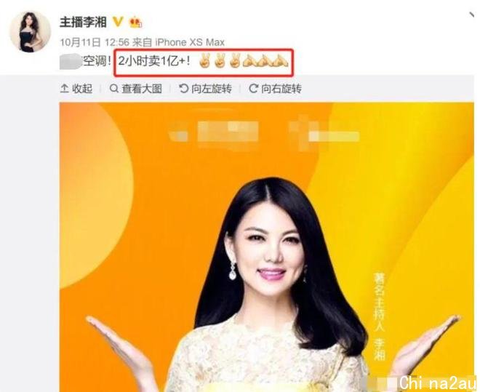The image size is (480, 392).
Task: Click the first victory hand emoji
Action: 203,60
